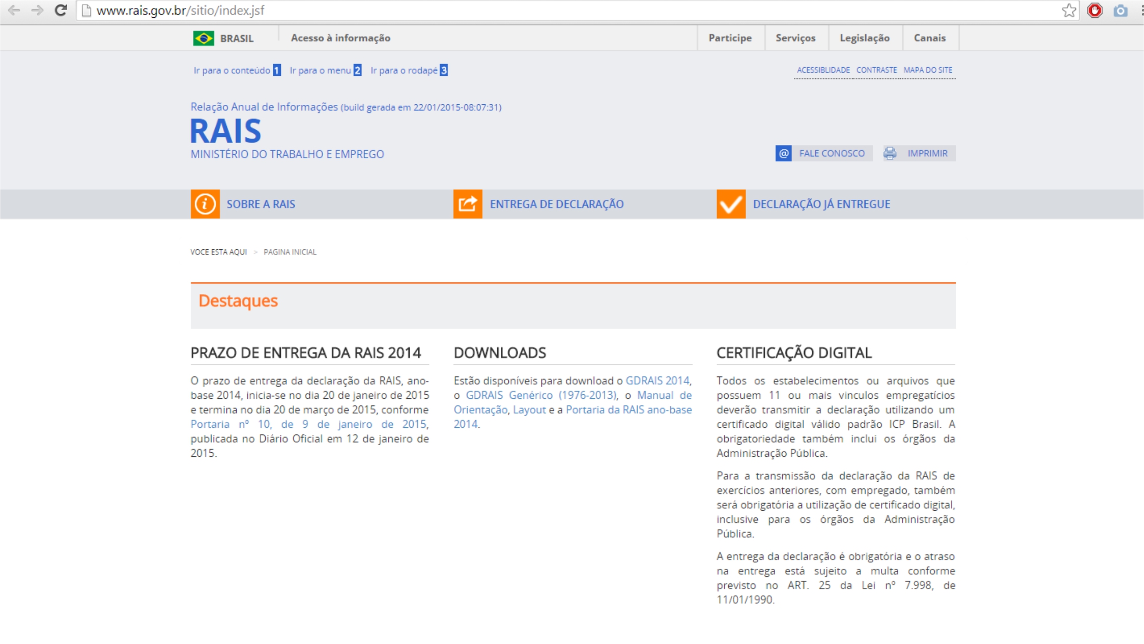
Task: Click the orange info icon for Sobre a RAIS
Action: pyautogui.click(x=205, y=204)
